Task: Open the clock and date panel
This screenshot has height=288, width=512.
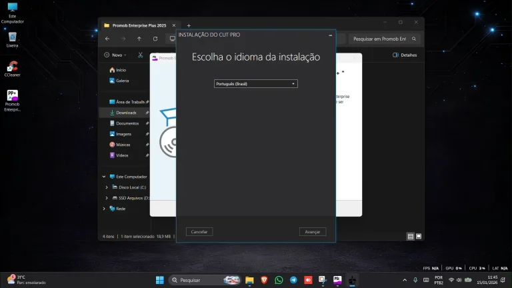Action: pos(487,280)
